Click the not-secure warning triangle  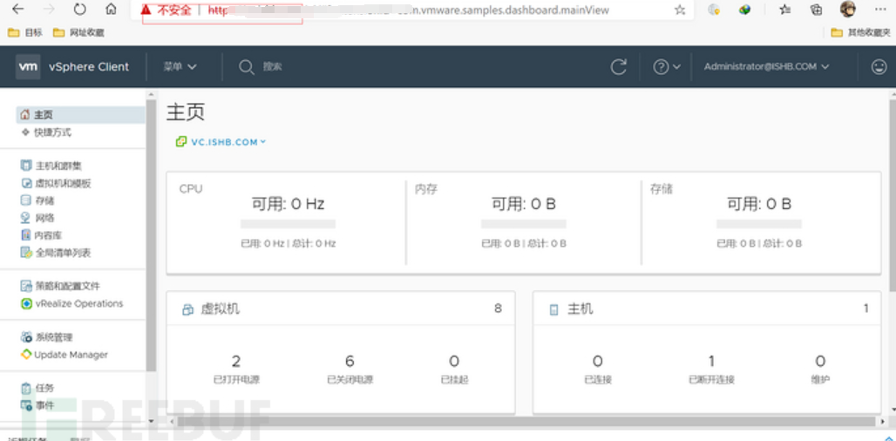pos(146,10)
